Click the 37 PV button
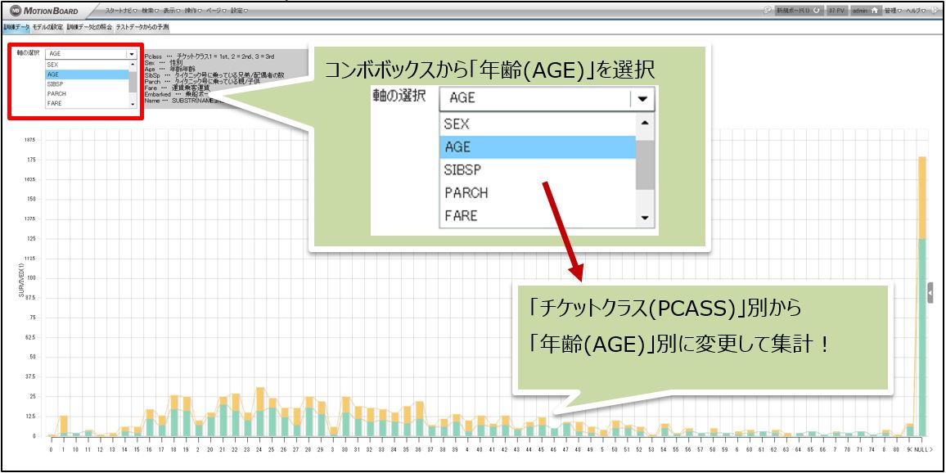The width and height of the screenshot is (946, 473). point(836,11)
